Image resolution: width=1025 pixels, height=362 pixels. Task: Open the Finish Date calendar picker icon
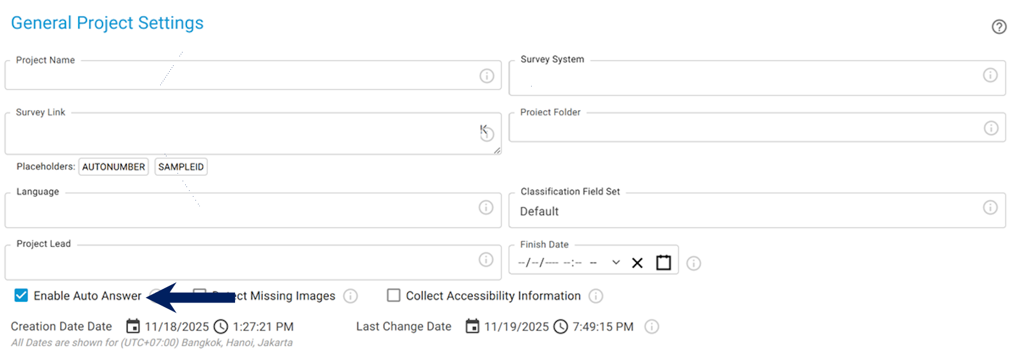664,263
